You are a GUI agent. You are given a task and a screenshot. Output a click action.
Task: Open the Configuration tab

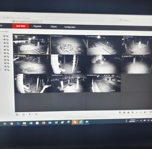click(x=70, y=27)
